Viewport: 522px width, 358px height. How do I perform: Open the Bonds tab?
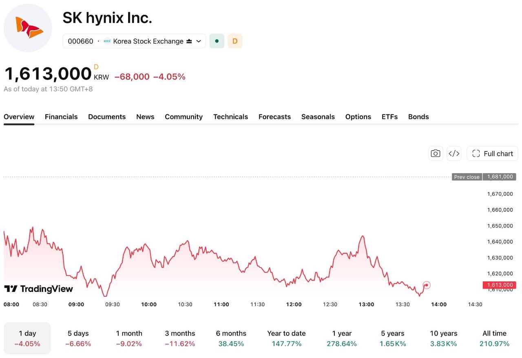418,117
